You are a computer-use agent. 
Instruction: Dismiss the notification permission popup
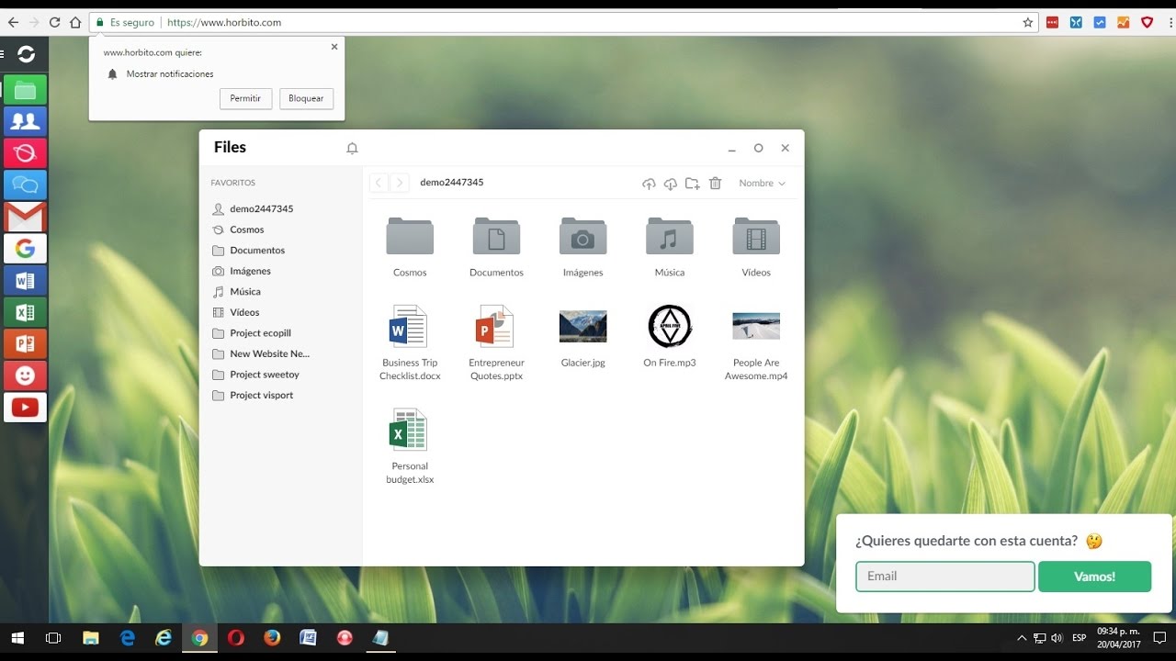pos(334,46)
